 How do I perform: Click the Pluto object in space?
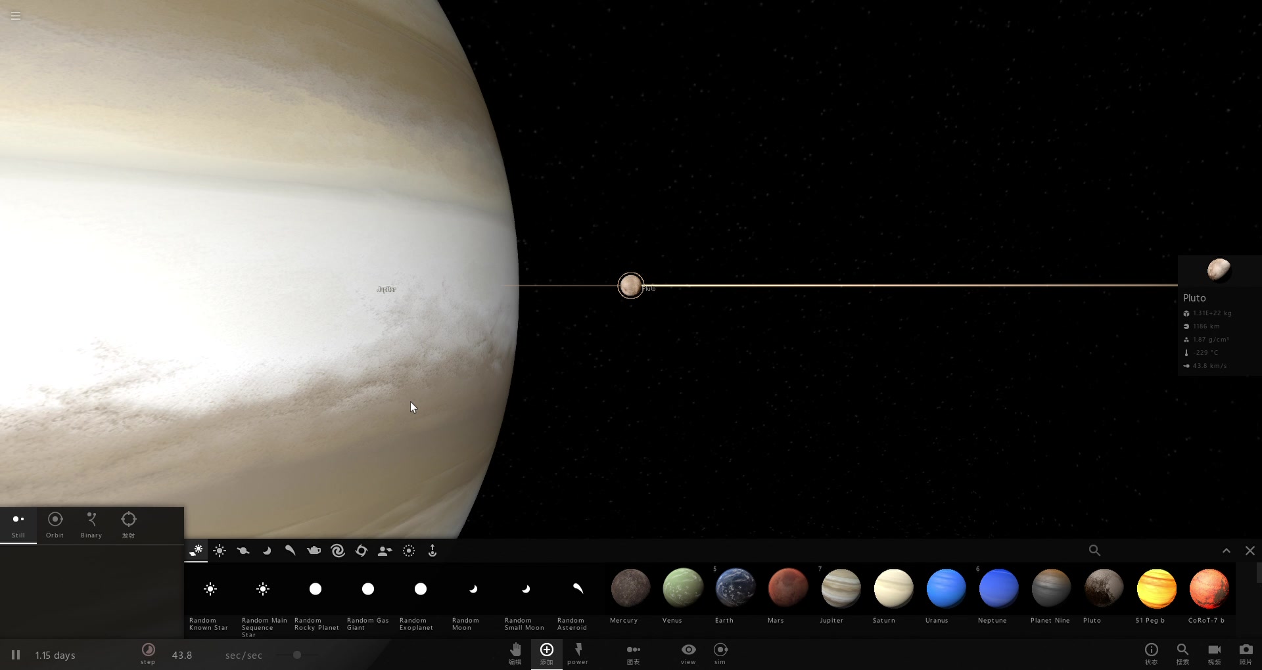tap(630, 286)
